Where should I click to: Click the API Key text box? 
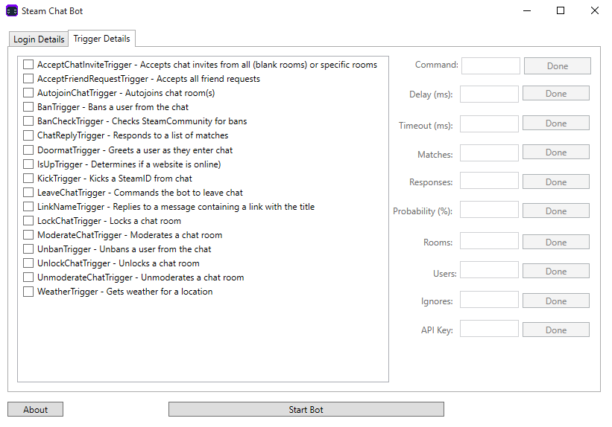[x=489, y=328]
